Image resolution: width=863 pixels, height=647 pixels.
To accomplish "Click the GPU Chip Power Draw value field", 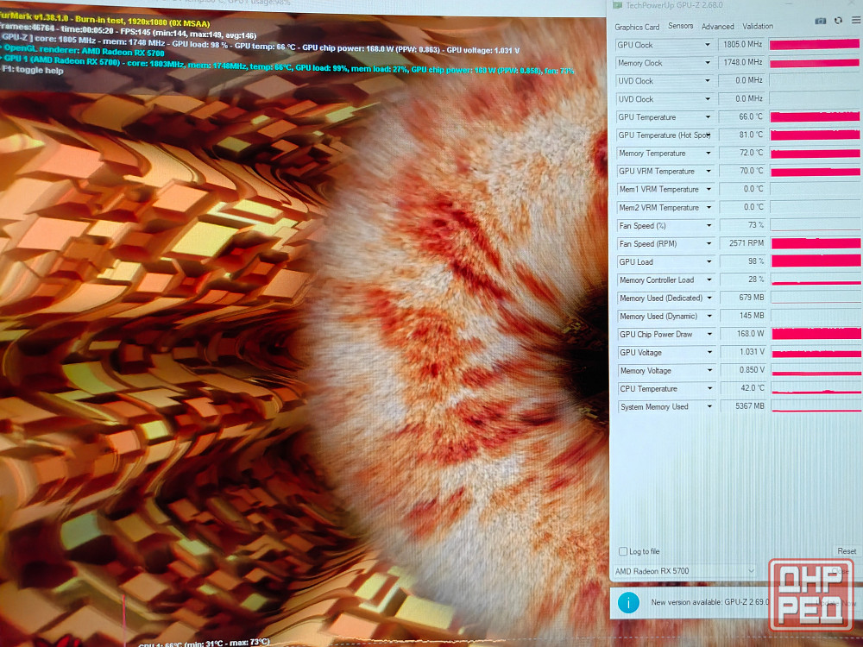I will pos(742,334).
